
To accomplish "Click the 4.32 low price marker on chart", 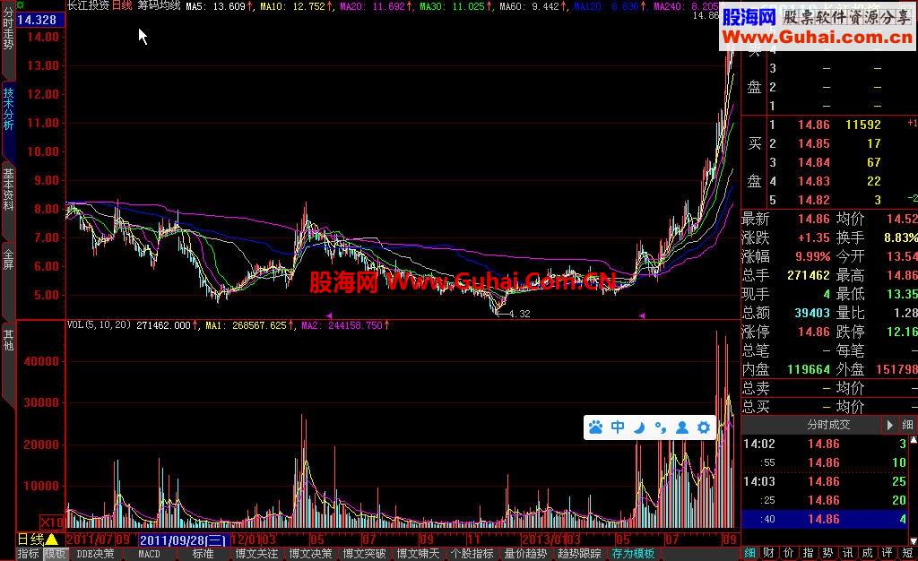I will [520, 314].
